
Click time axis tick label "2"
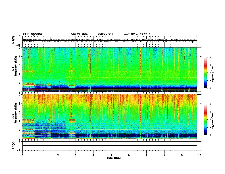[58, 155]
